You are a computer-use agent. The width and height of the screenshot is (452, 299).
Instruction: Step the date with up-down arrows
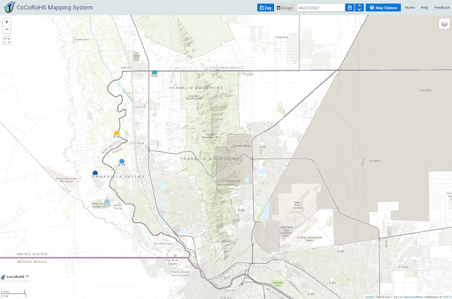pos(359,8)
